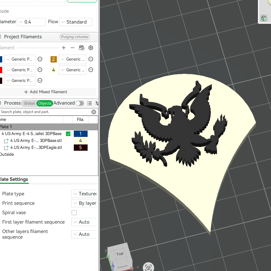The width and height of the screenshot is (271, 271).
Task: Click the green cube icon in top-right panel
Action: (x=264, y=18)
